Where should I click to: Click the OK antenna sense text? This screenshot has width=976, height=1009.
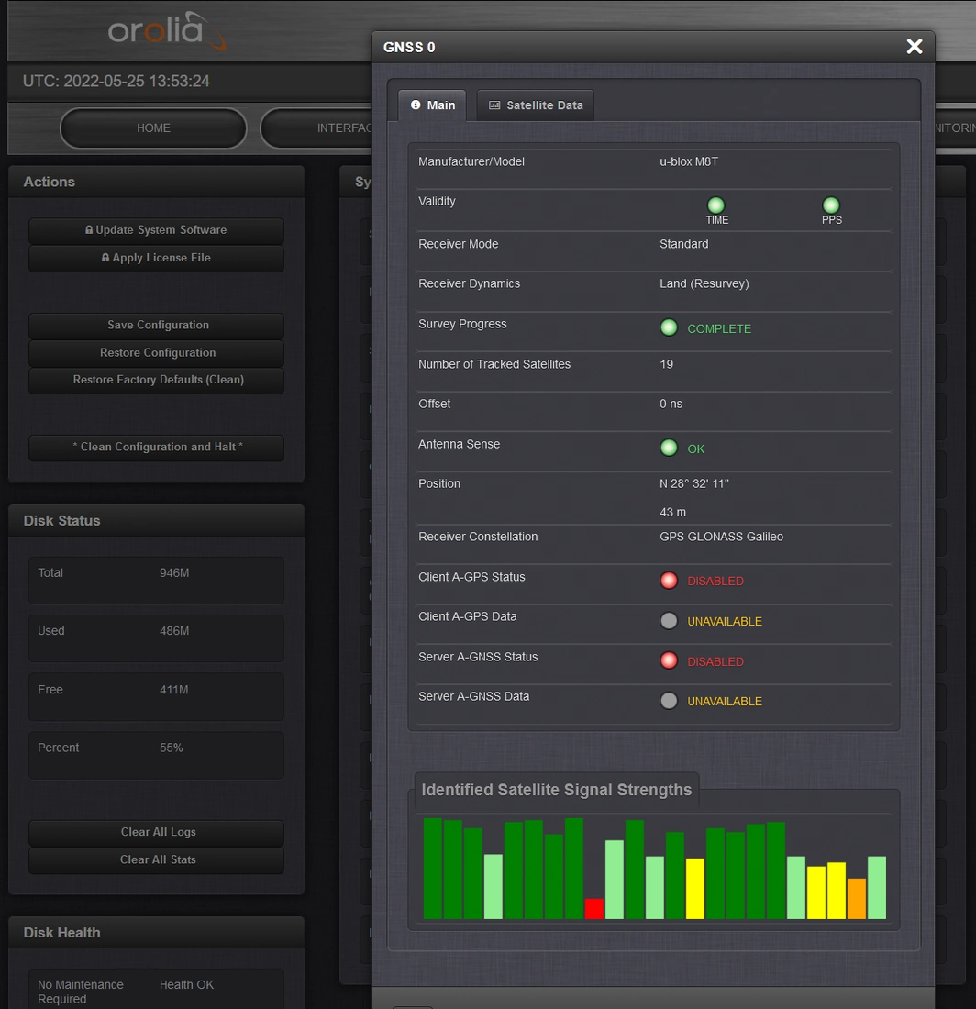pyautogui.click(x=695, y=449)
